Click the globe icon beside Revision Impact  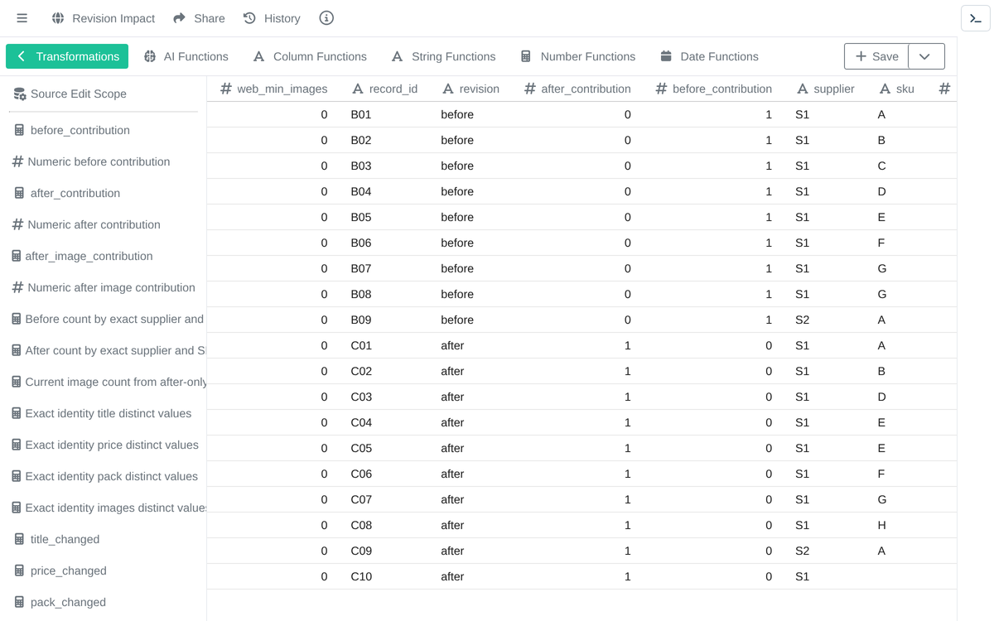pos(58,18)
